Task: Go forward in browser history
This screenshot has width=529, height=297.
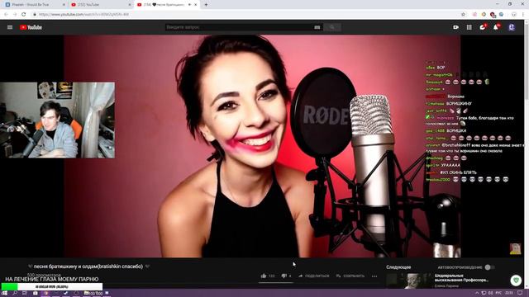Action: click(x=15, y=15)
